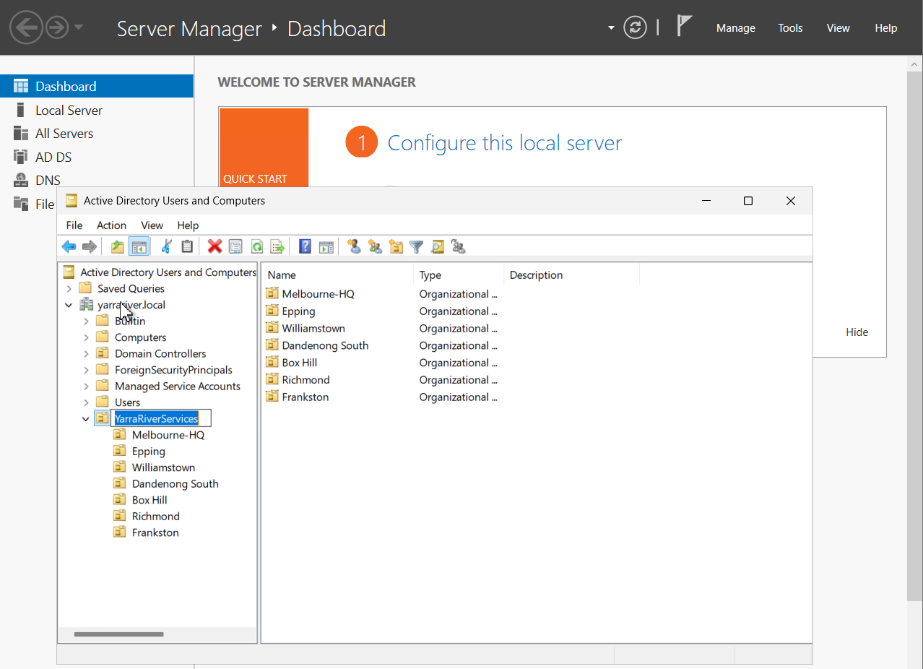The image size is (923, 669).
Task: Click the clipboard icon in ADUC toolbar
Action: [x=187, y=247]
